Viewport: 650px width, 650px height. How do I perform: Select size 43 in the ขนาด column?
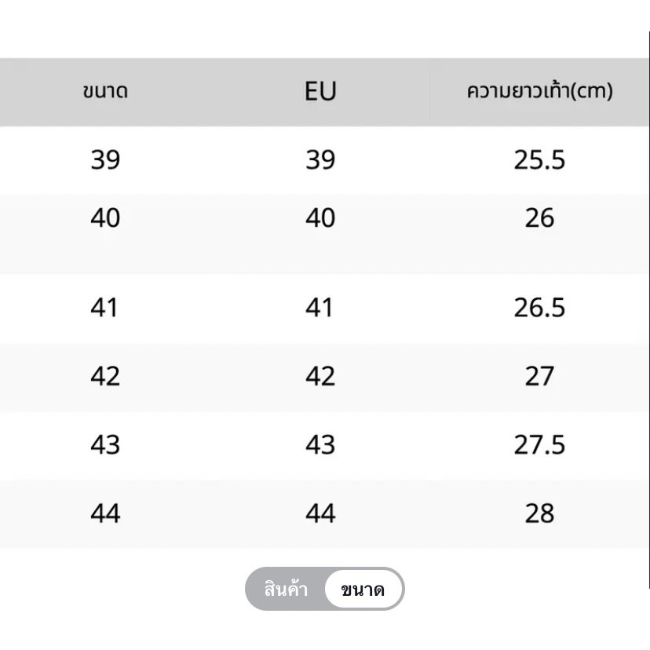click(105, 444)
